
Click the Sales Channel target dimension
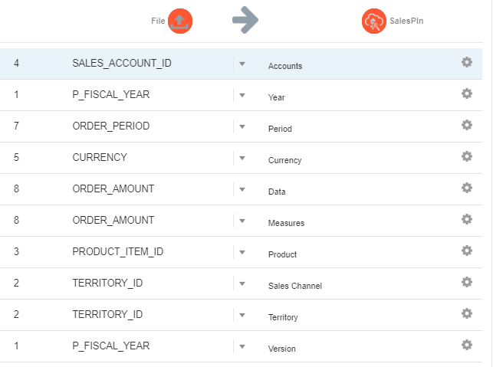294,286
